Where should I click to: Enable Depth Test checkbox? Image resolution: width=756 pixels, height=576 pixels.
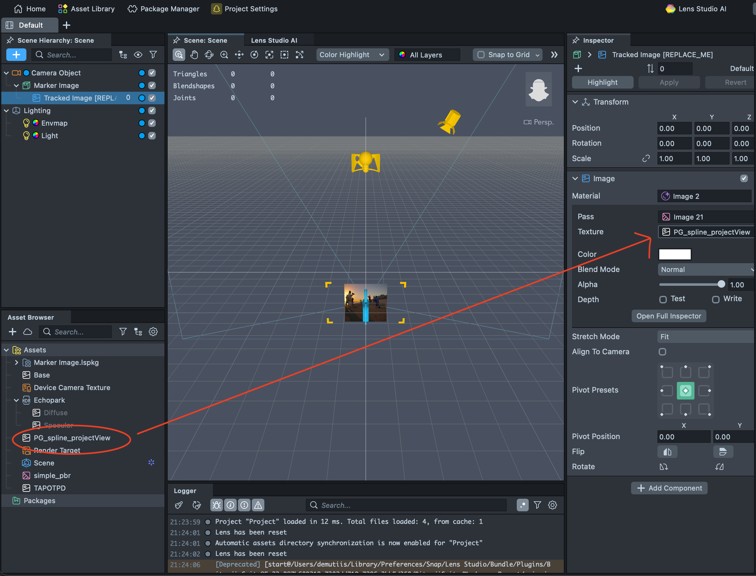point(663,300)
